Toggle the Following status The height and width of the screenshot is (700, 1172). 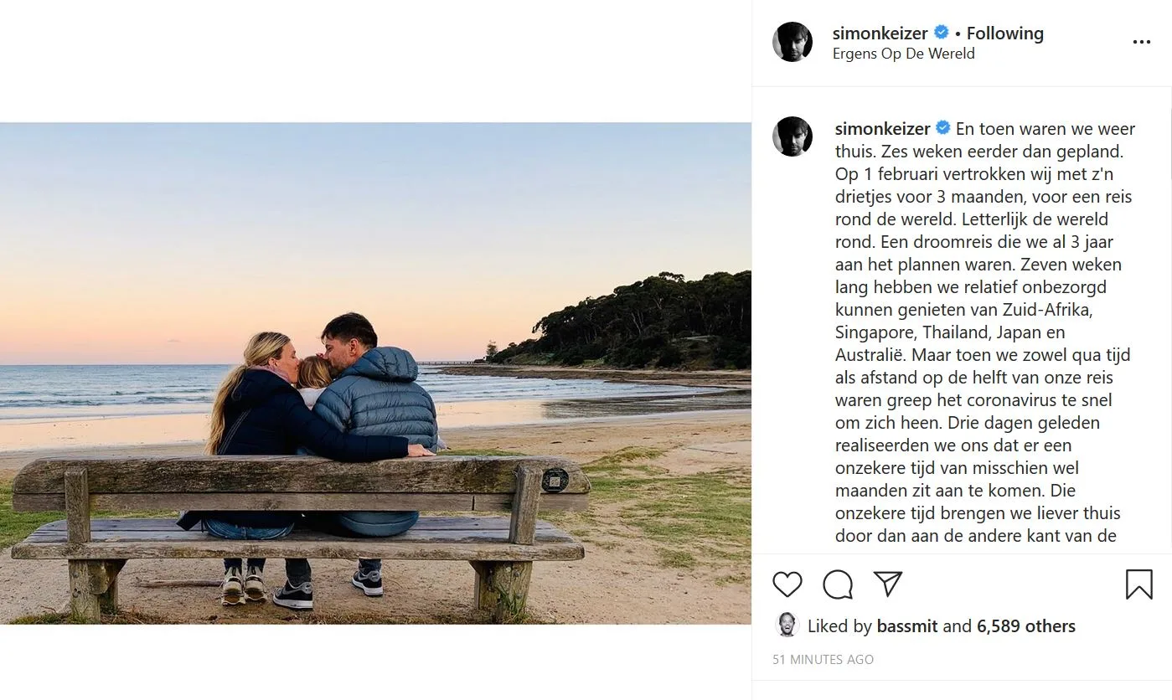(1004, 33)
